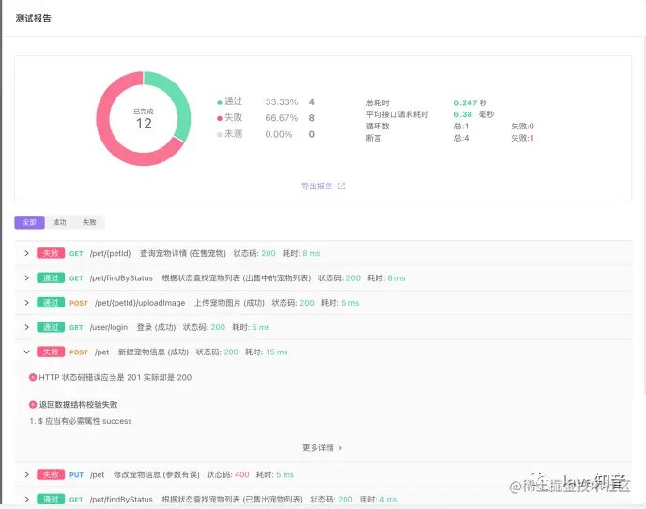Screen dimensions: 646x509
Task: Click the average request time 6.38
Action: (463, 114)
